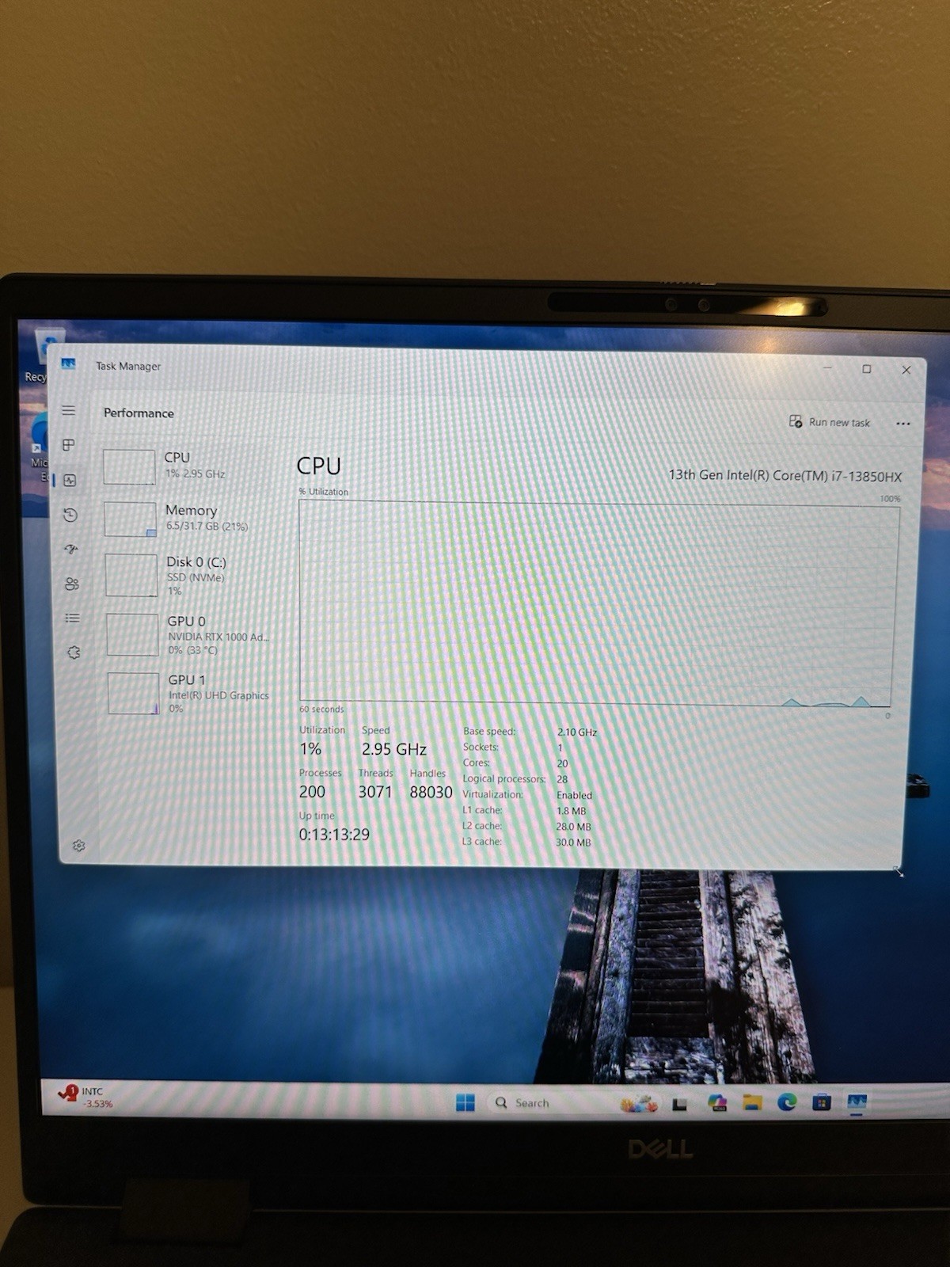This screenshot has height=1267, width=950.
Task: Select the GPU 1 Intel UHD entry
Action: point(193,693)
